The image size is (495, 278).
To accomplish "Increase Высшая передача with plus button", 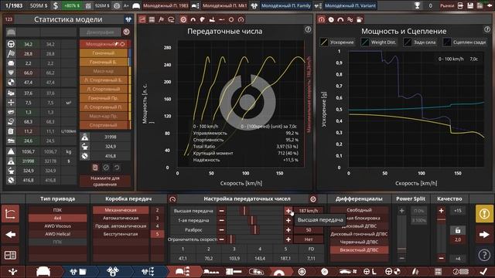I will (288, 211).
